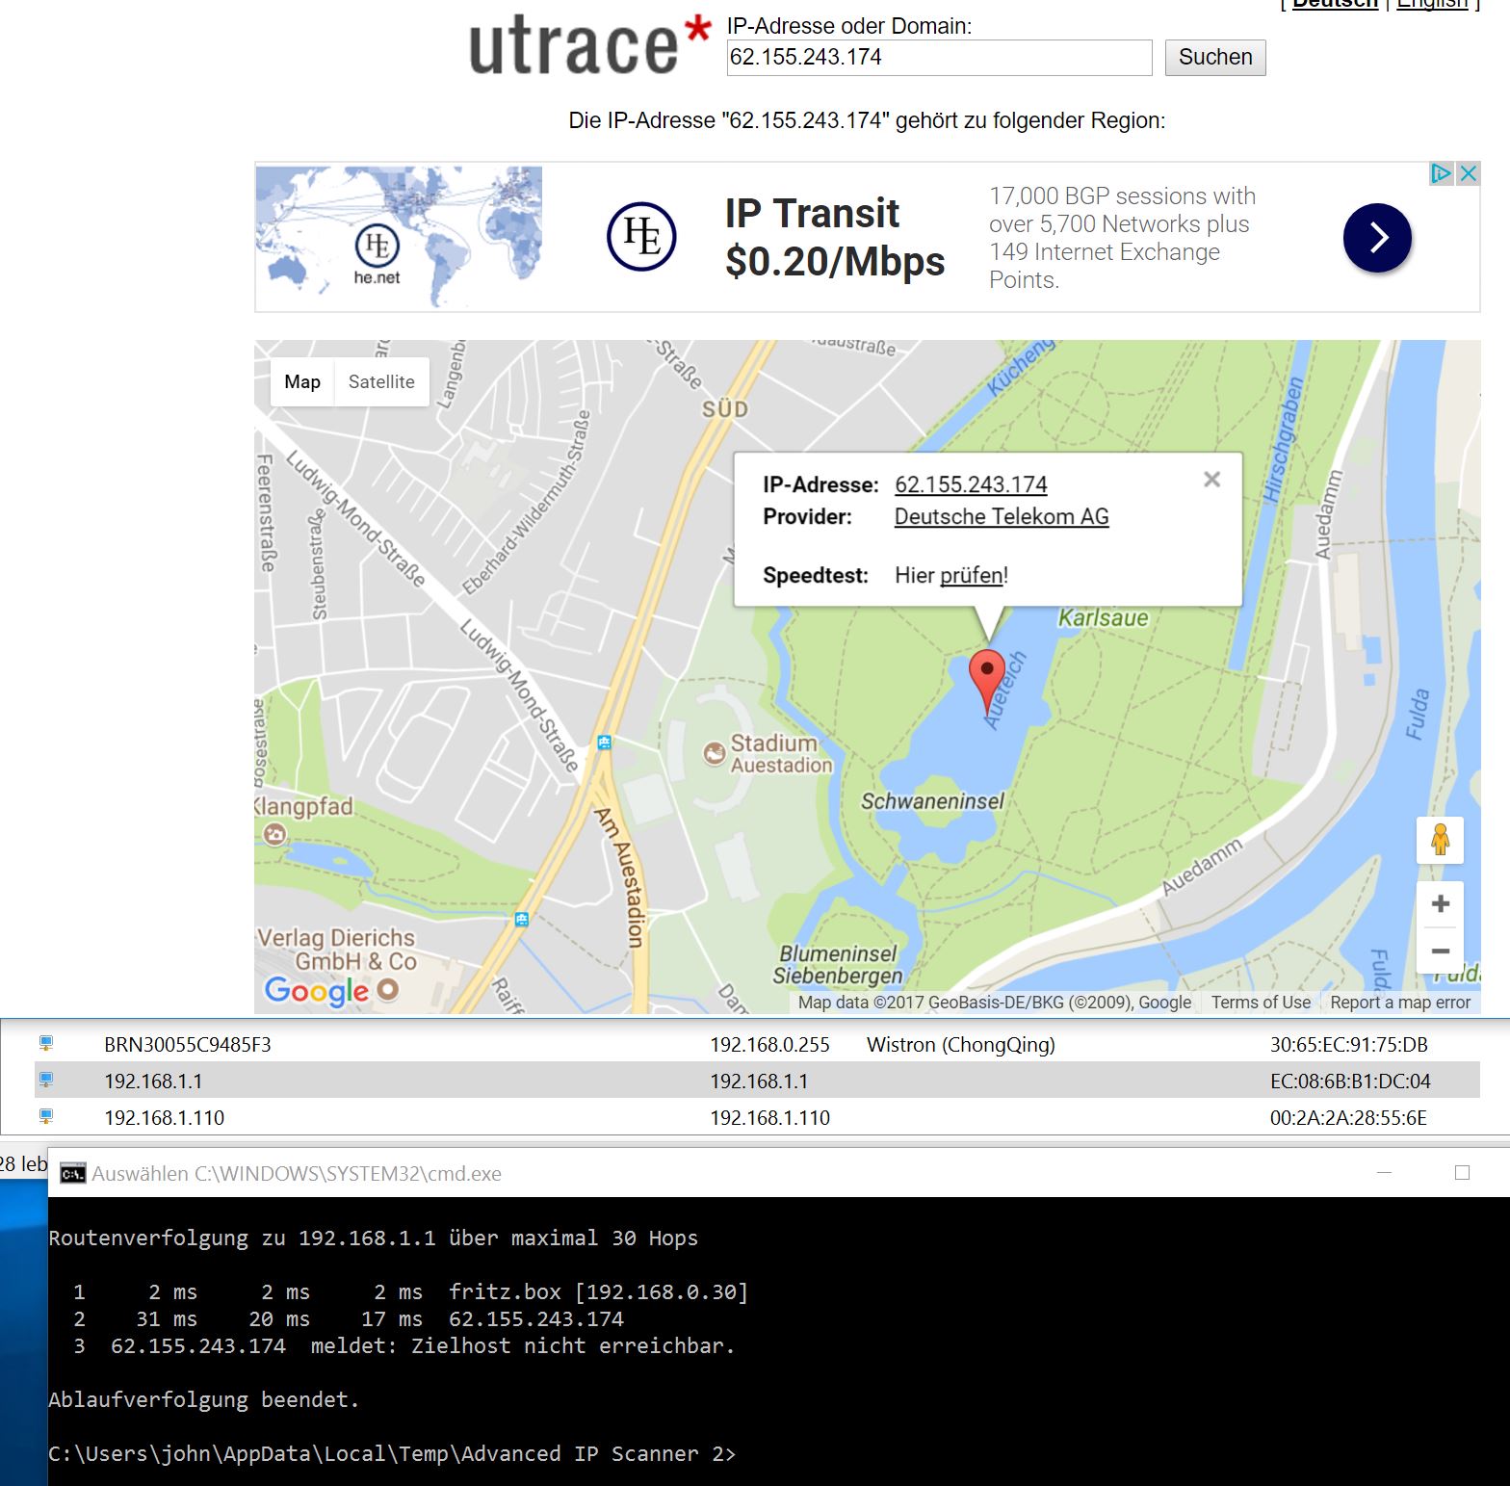Zoom out on the map

coord(1440,951)
